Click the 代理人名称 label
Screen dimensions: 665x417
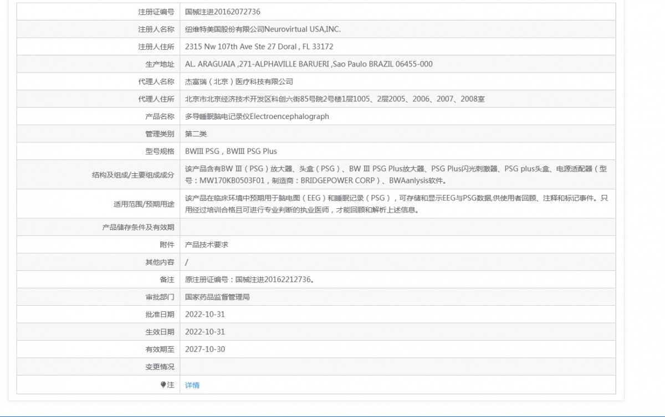click(x=156, y=81)
